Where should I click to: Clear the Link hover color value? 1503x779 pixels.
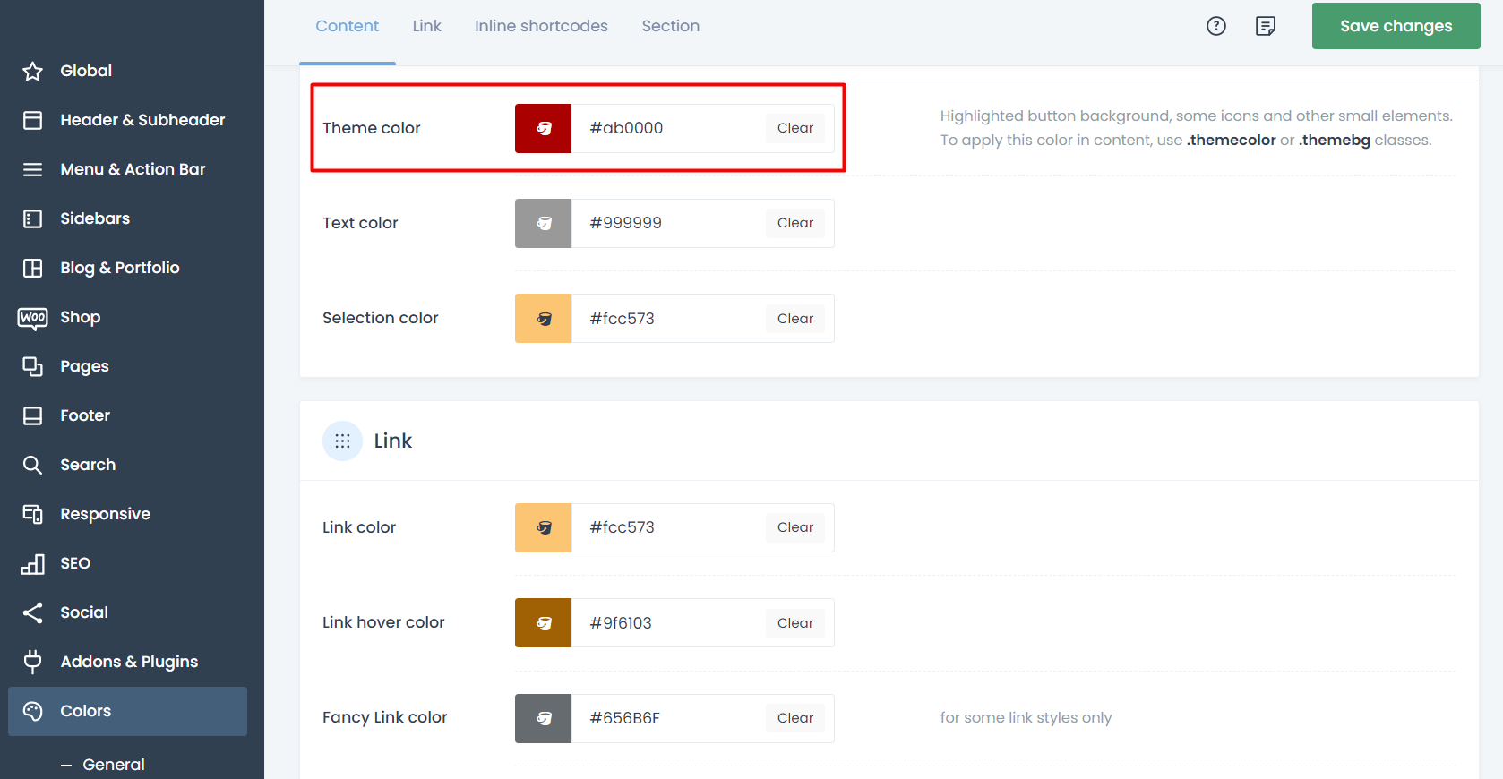pos(795,623)
